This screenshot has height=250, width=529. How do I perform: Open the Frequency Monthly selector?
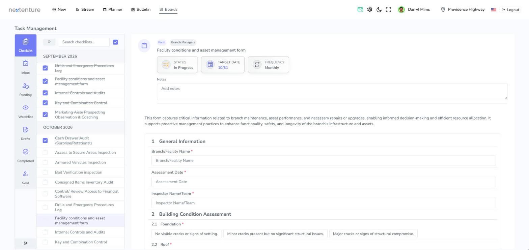[x=269, y=65]
